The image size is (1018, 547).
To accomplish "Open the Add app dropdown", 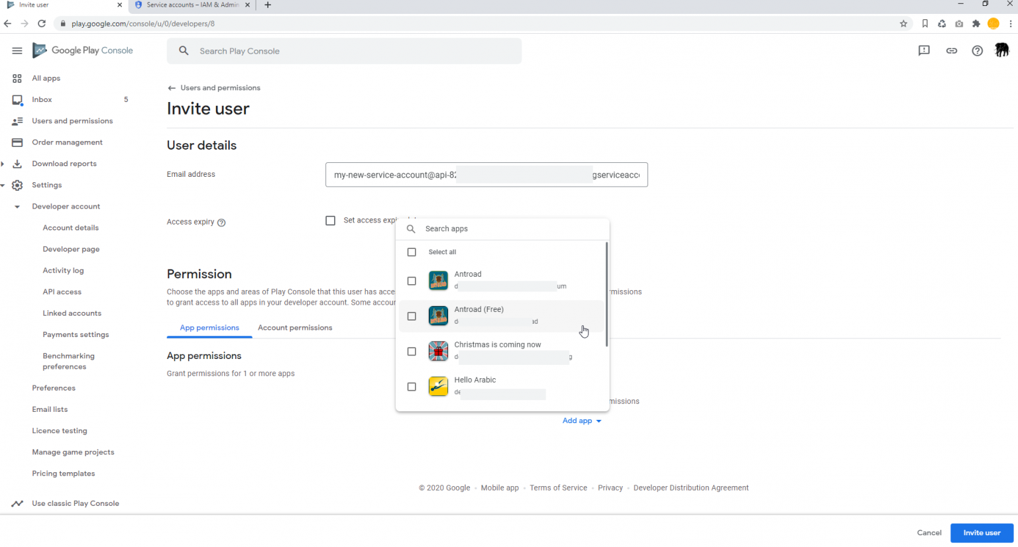I will tap(581, 421).
